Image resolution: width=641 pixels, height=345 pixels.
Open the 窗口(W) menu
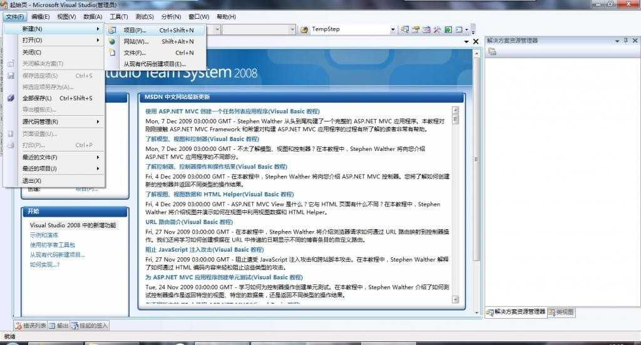click(198, 17)
